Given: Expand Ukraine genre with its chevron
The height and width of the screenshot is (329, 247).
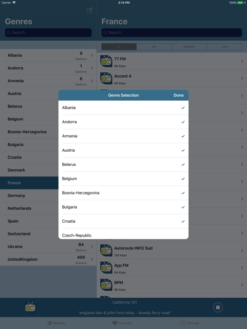Looking at the screenshot, I should pyautogui.click(x=92, y=247).
